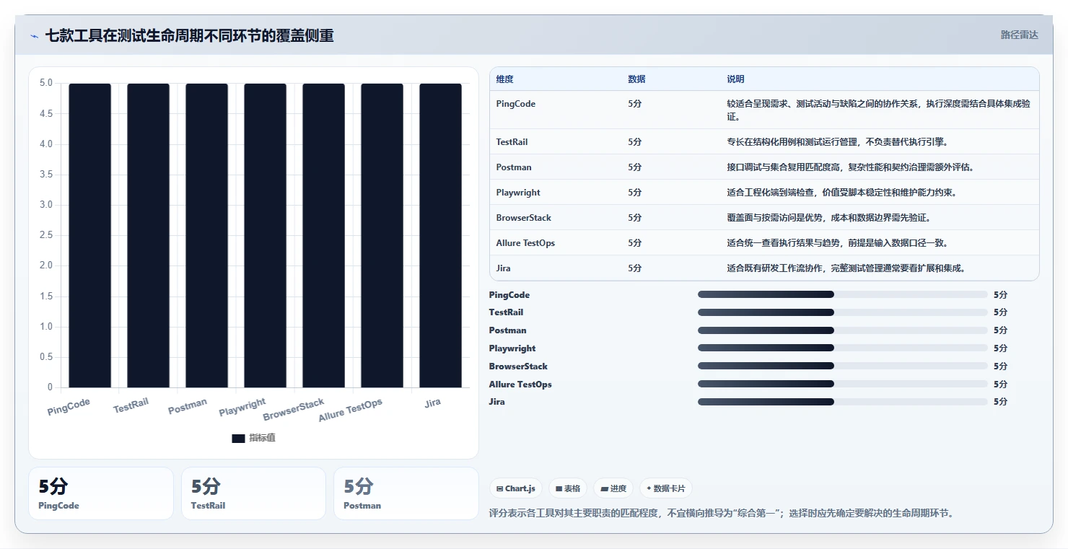Click the Allure TestOps cell in the table
The image size is (1068, 549).
tap(525, 243)
